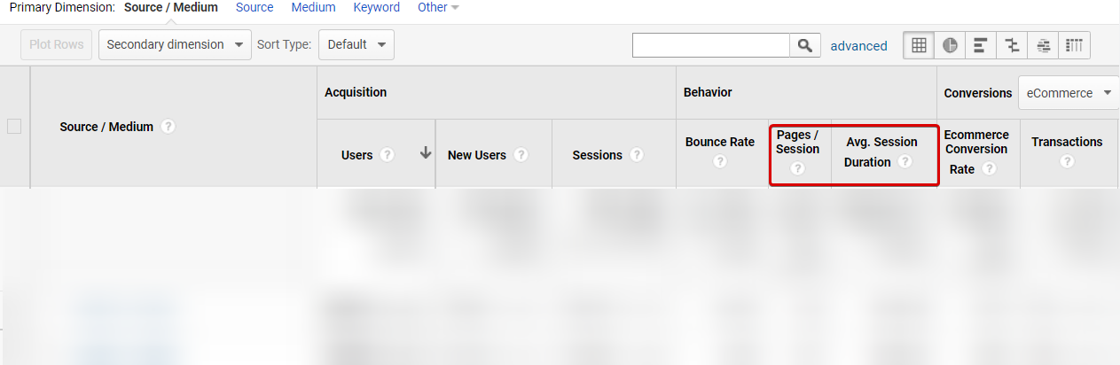Sort by the Sessions column header
This screenshot has height=365, width=1120.
pos(597,155)
